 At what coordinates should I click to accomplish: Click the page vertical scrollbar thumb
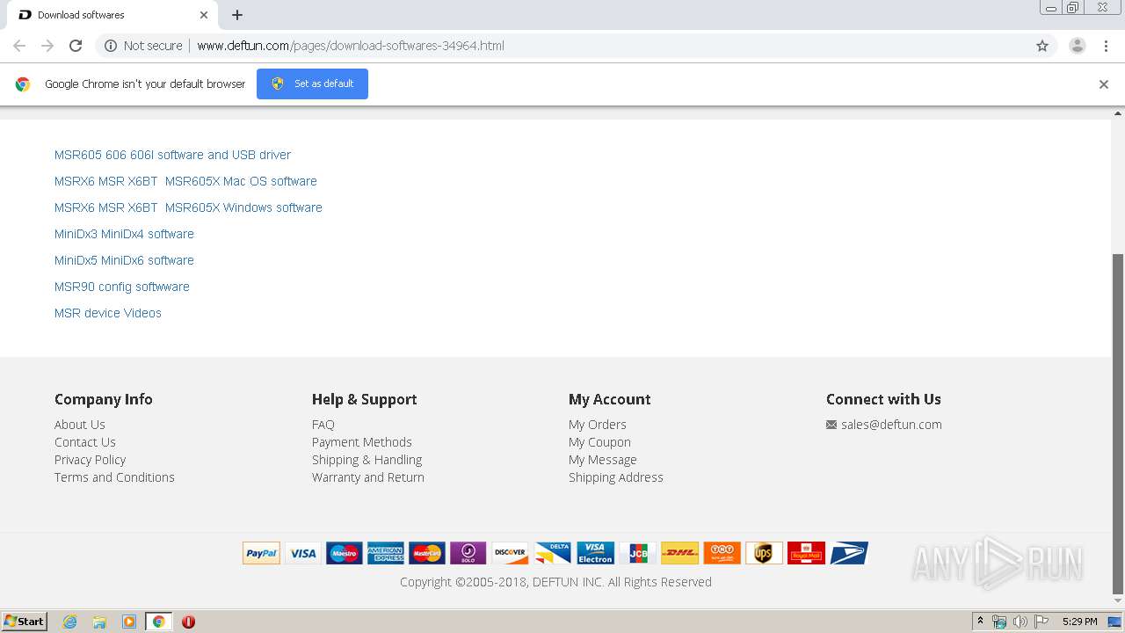click(1118, 424)
